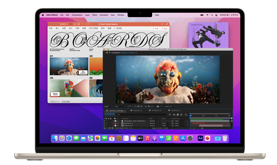Open Apple TV app in the Dock
The width and height of the screenshot is (277, 165).
pyautogui.click(x=140, y=138)
